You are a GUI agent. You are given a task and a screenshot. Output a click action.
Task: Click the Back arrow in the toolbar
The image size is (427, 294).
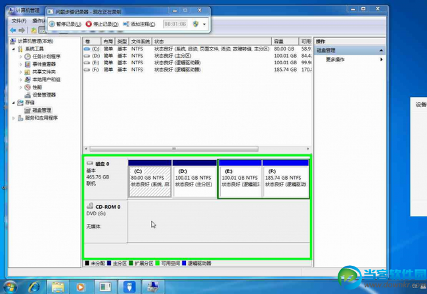click(x=12, y=30)
